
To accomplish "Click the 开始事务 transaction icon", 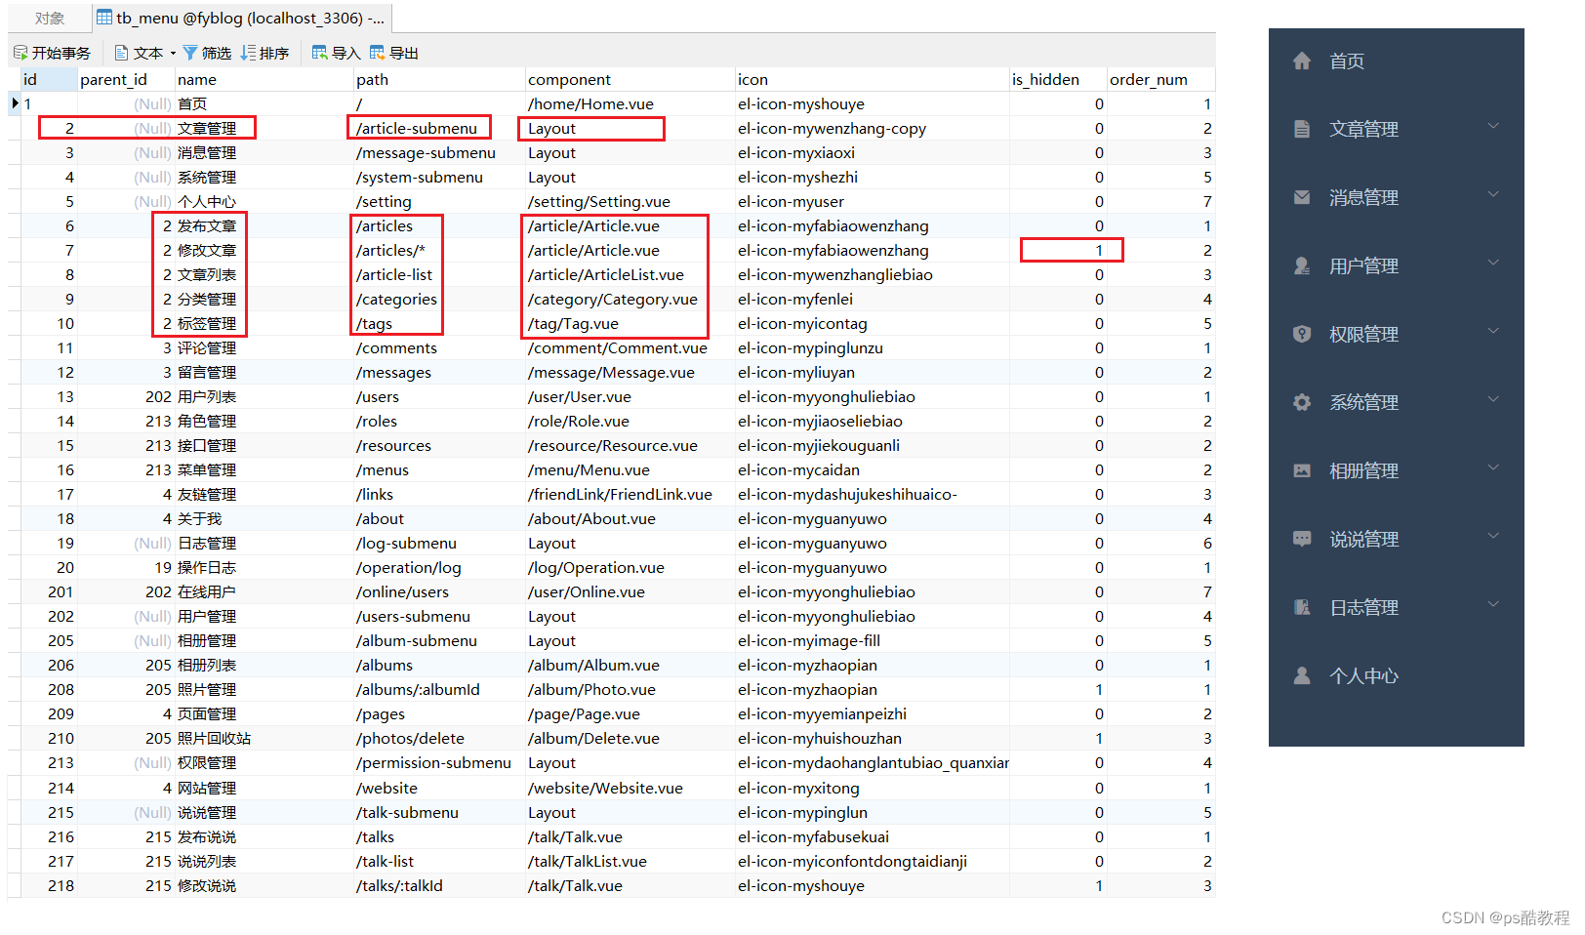I will coord(20,53).
